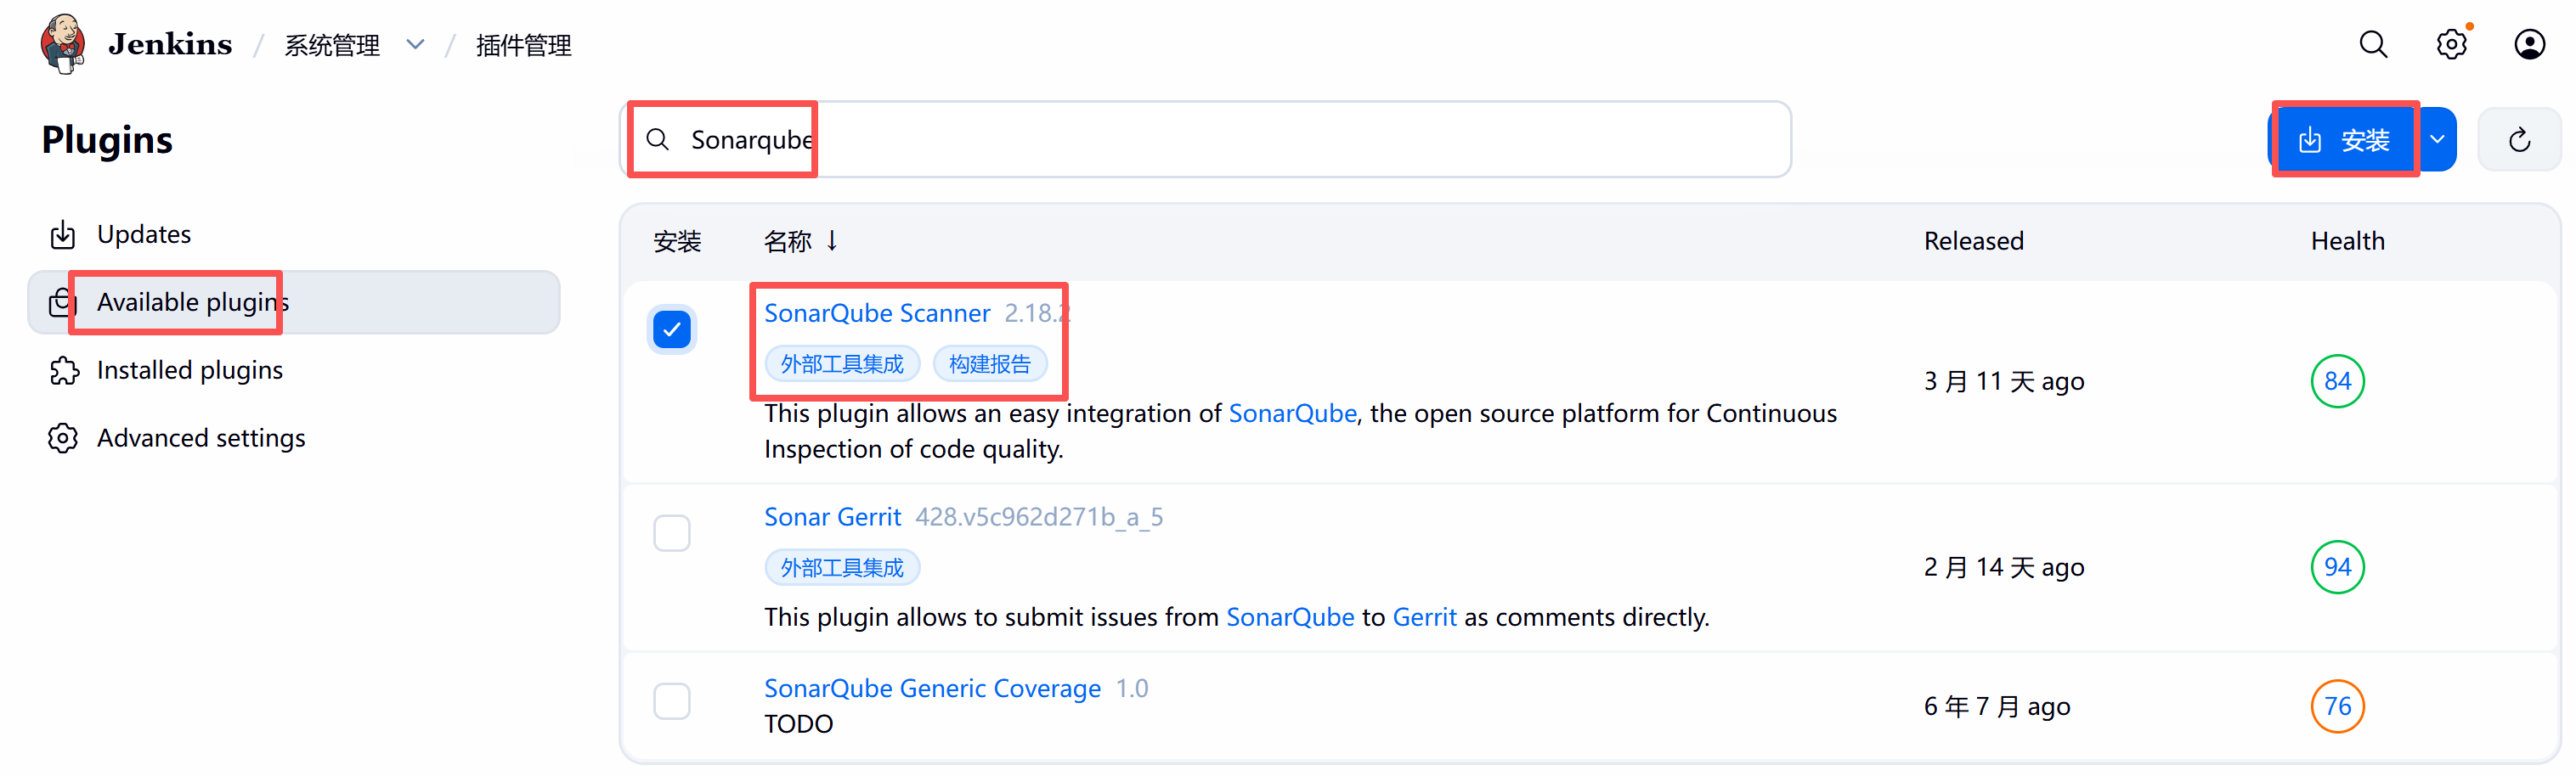Click the Available plugins bag icon
2576x776 pixels.
click(61, 302)
